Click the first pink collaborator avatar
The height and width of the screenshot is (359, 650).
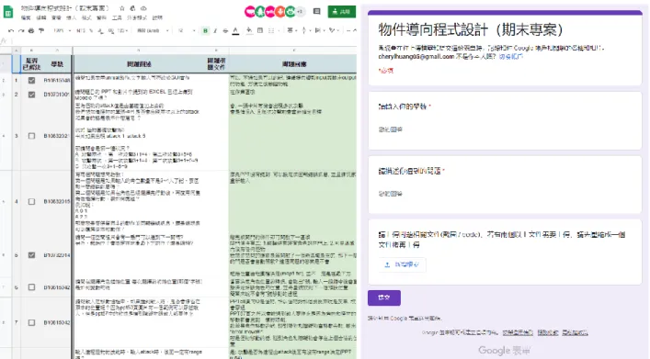(250, 12)
